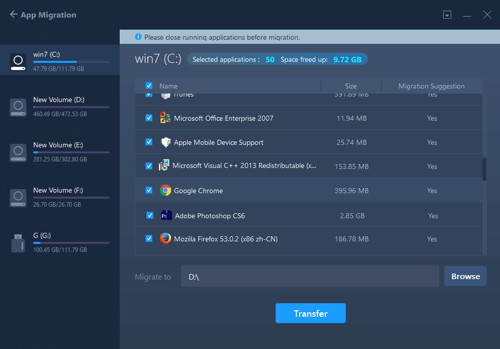Viewport: 500px width, 349px height.
Task: Toggle the select-all checkbox beside Name
Action: [x=149, y=85]
